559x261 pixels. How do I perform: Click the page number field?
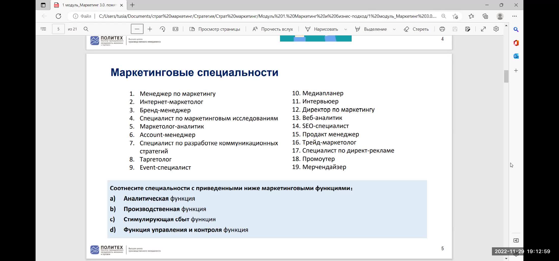point(58,29)
